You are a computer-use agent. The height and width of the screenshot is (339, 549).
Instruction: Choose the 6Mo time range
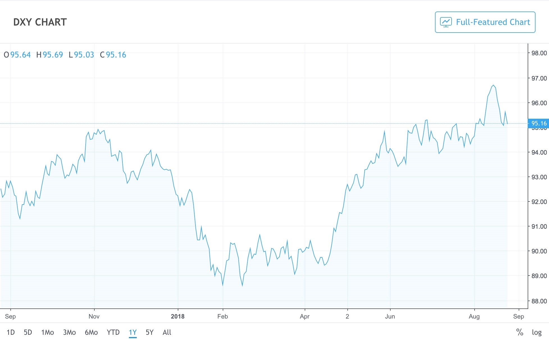coord(91,332)
